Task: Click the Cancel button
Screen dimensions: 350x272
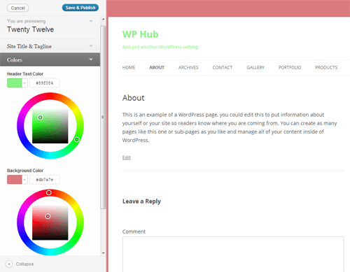Action: [17, 8]
